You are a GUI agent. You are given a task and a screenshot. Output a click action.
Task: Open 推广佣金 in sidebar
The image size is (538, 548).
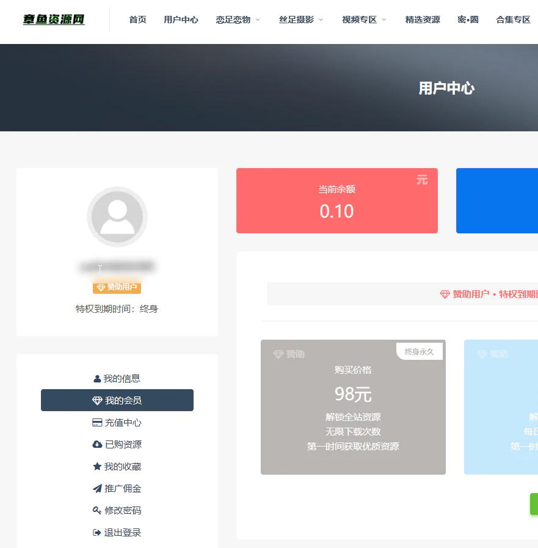point(117,488)
